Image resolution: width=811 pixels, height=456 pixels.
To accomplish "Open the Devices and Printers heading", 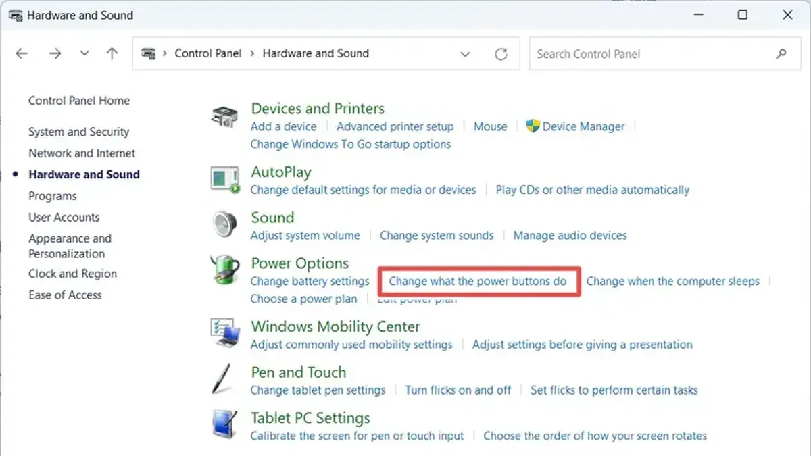I will [318, 109].
